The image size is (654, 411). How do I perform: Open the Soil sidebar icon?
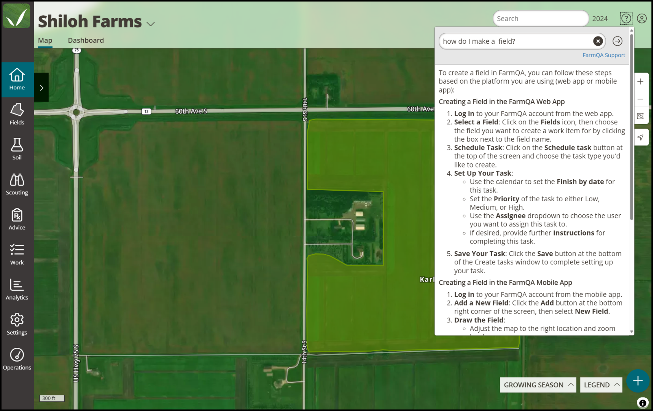click(x=17, y=149)
